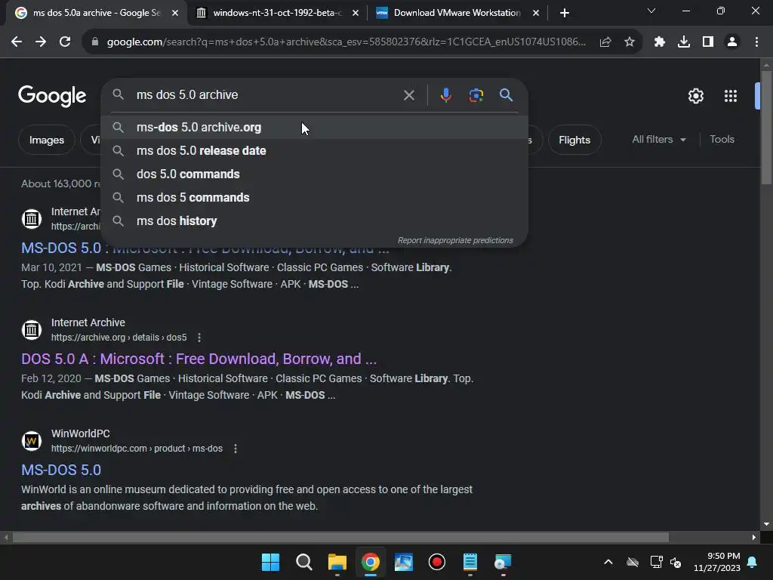Toggle Chrome side panel
This screenshot has height=580, width=773.
pos(708,42)
